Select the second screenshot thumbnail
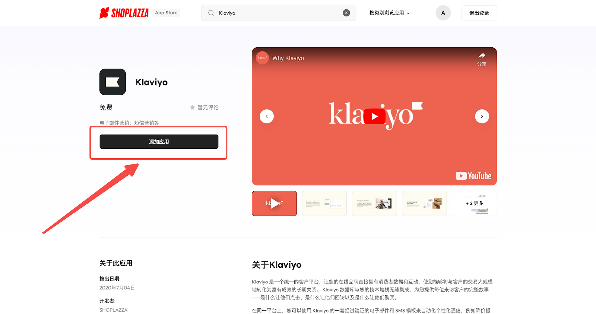The height and width of the screenshot is (314, 596). 324,204
